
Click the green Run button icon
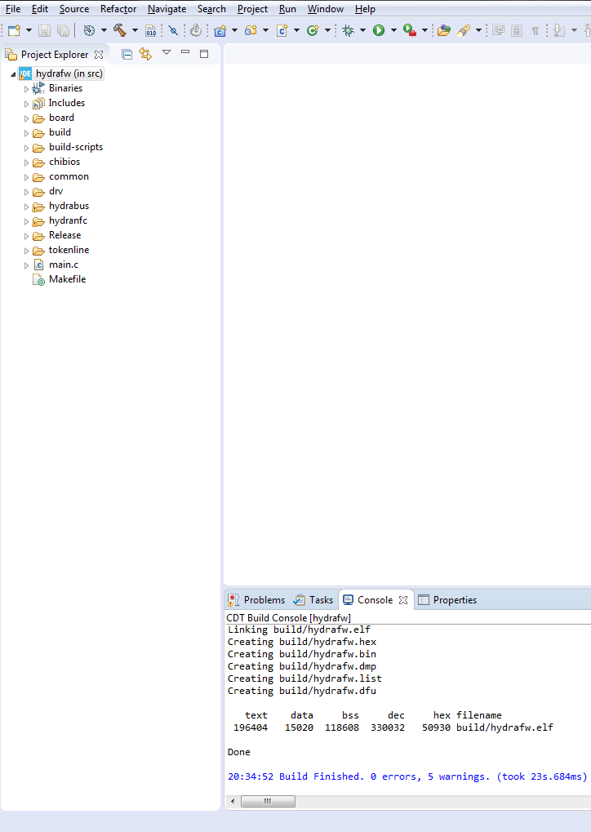[379, 30]
